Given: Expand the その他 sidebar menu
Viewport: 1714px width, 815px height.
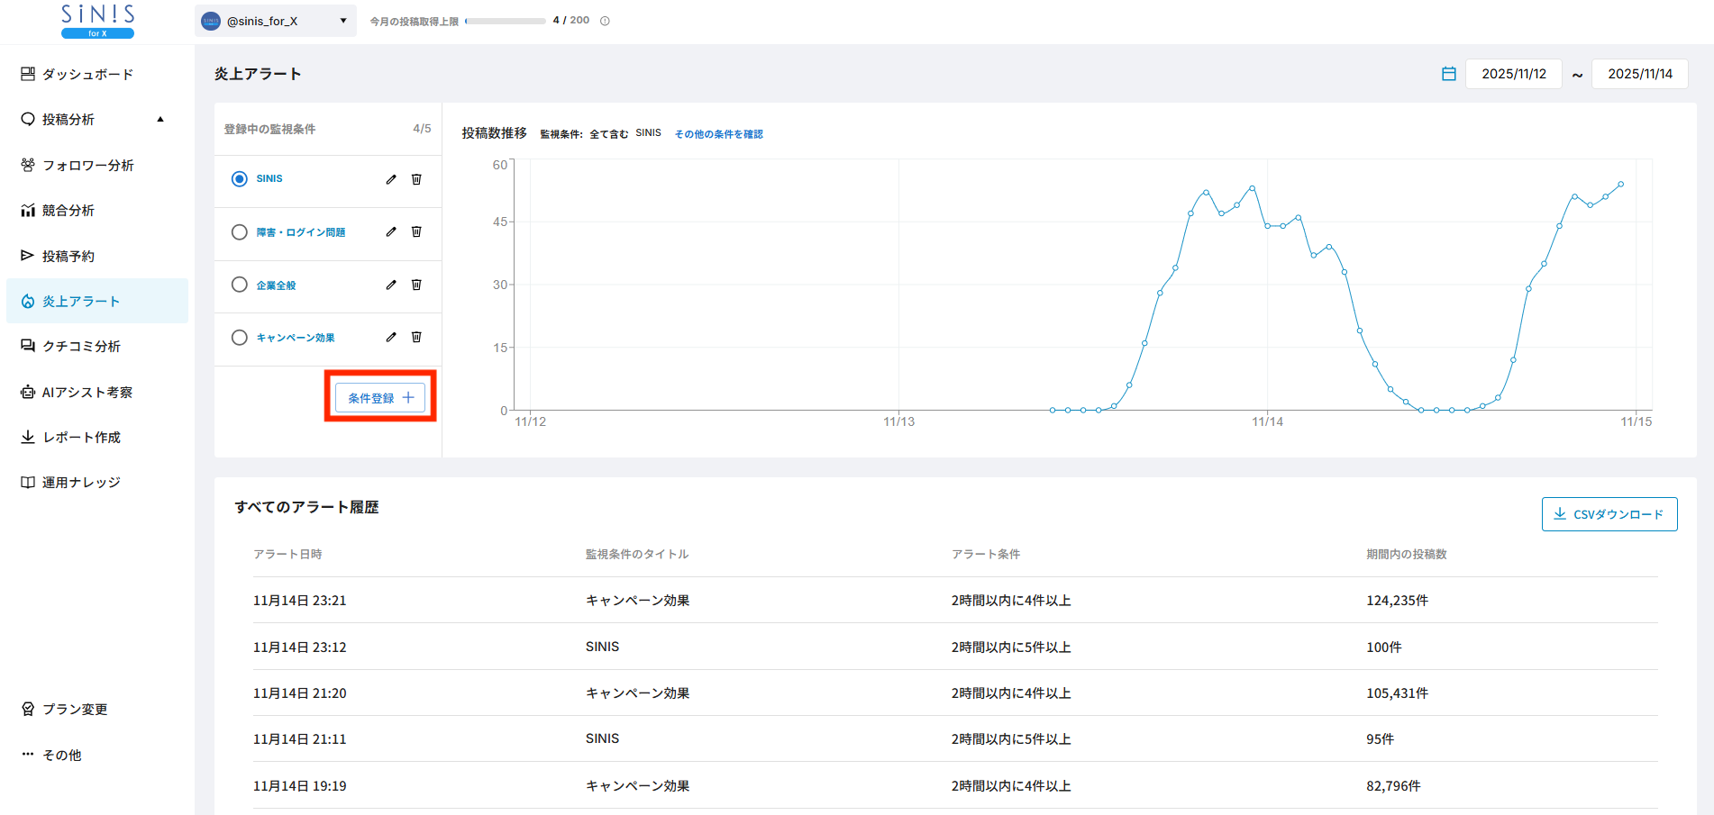Looking at the screenshot, I should click(61, 755).
